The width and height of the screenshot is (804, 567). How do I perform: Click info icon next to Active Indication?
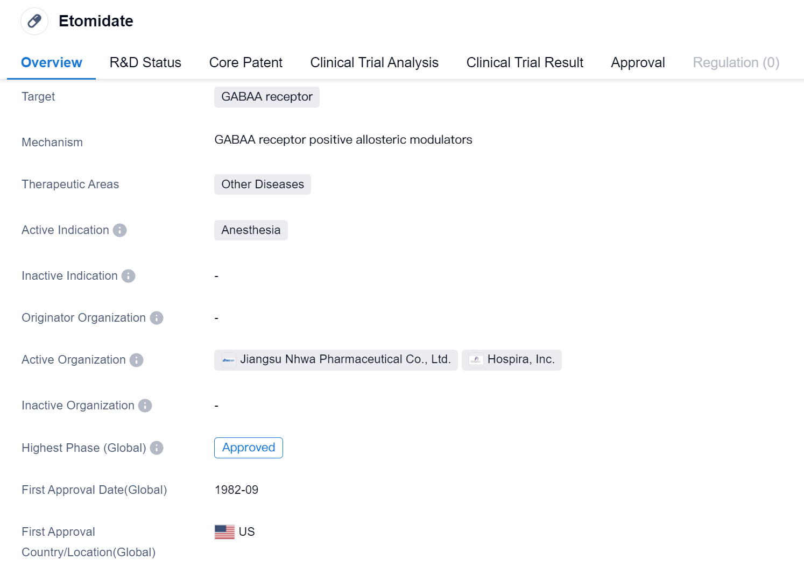point(119,230)
